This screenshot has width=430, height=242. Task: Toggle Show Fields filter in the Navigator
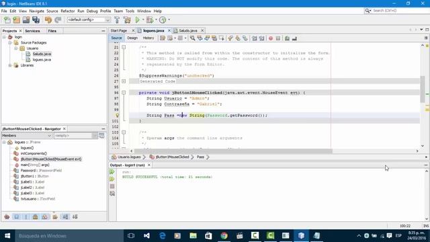(17, 216)
